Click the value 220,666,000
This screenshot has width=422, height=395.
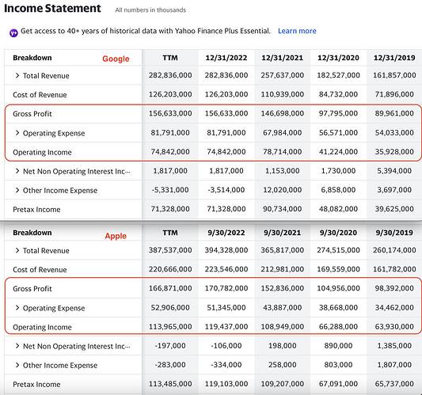pos(170,269)
